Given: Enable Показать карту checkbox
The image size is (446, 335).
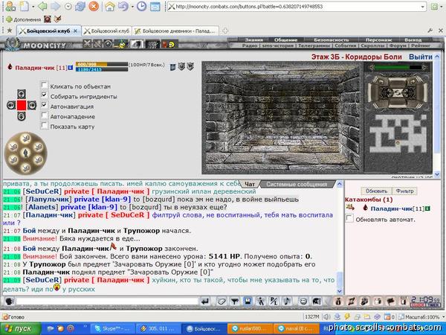Looking at the screenshot, I should (44, 125).
